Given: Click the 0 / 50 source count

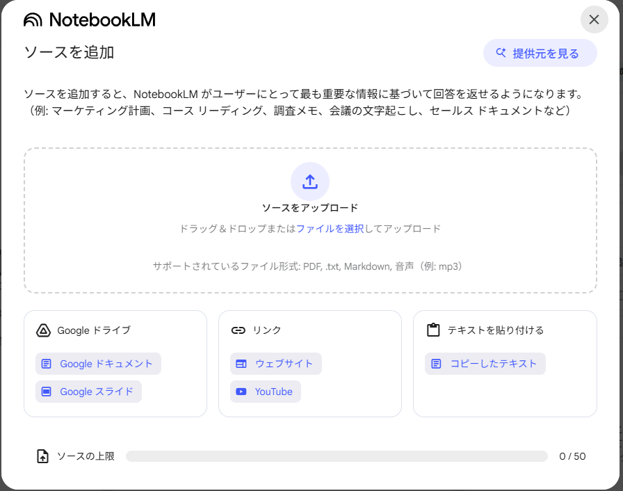Looking at the screenshot, I should 572,456.
